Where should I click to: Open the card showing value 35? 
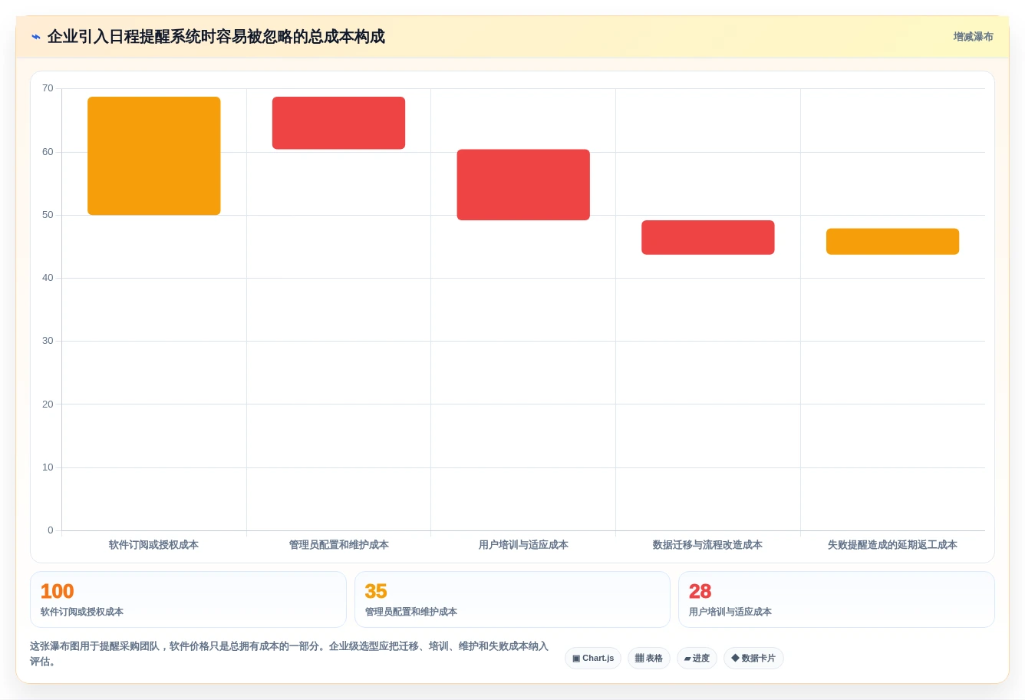pos(512,599)
